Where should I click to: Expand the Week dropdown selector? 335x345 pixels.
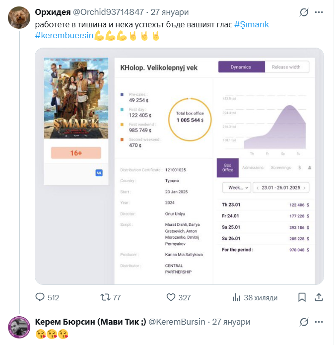[236, 188]
